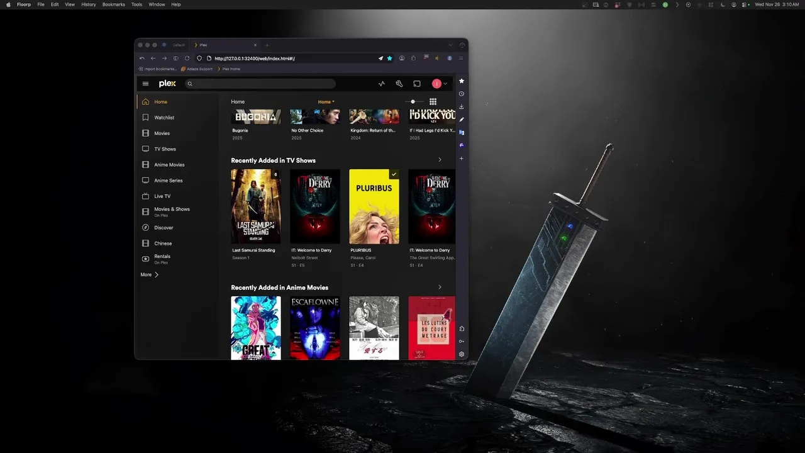The width and height of the screenshot is (805, 453).
Task: Open the Plex Home bookmark
Action: point(228,69)
